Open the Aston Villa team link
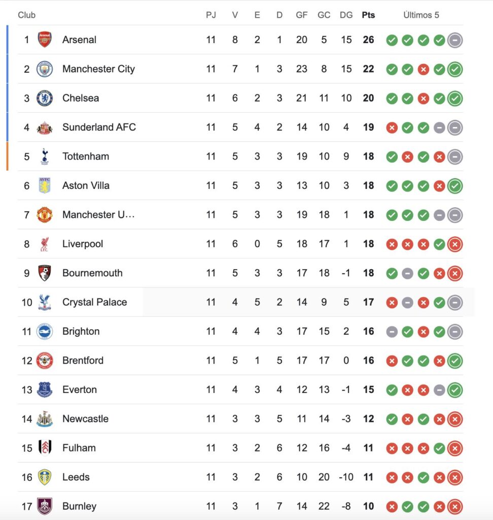Viewport: 493px width, 520px height. click(x=86, y=186)
